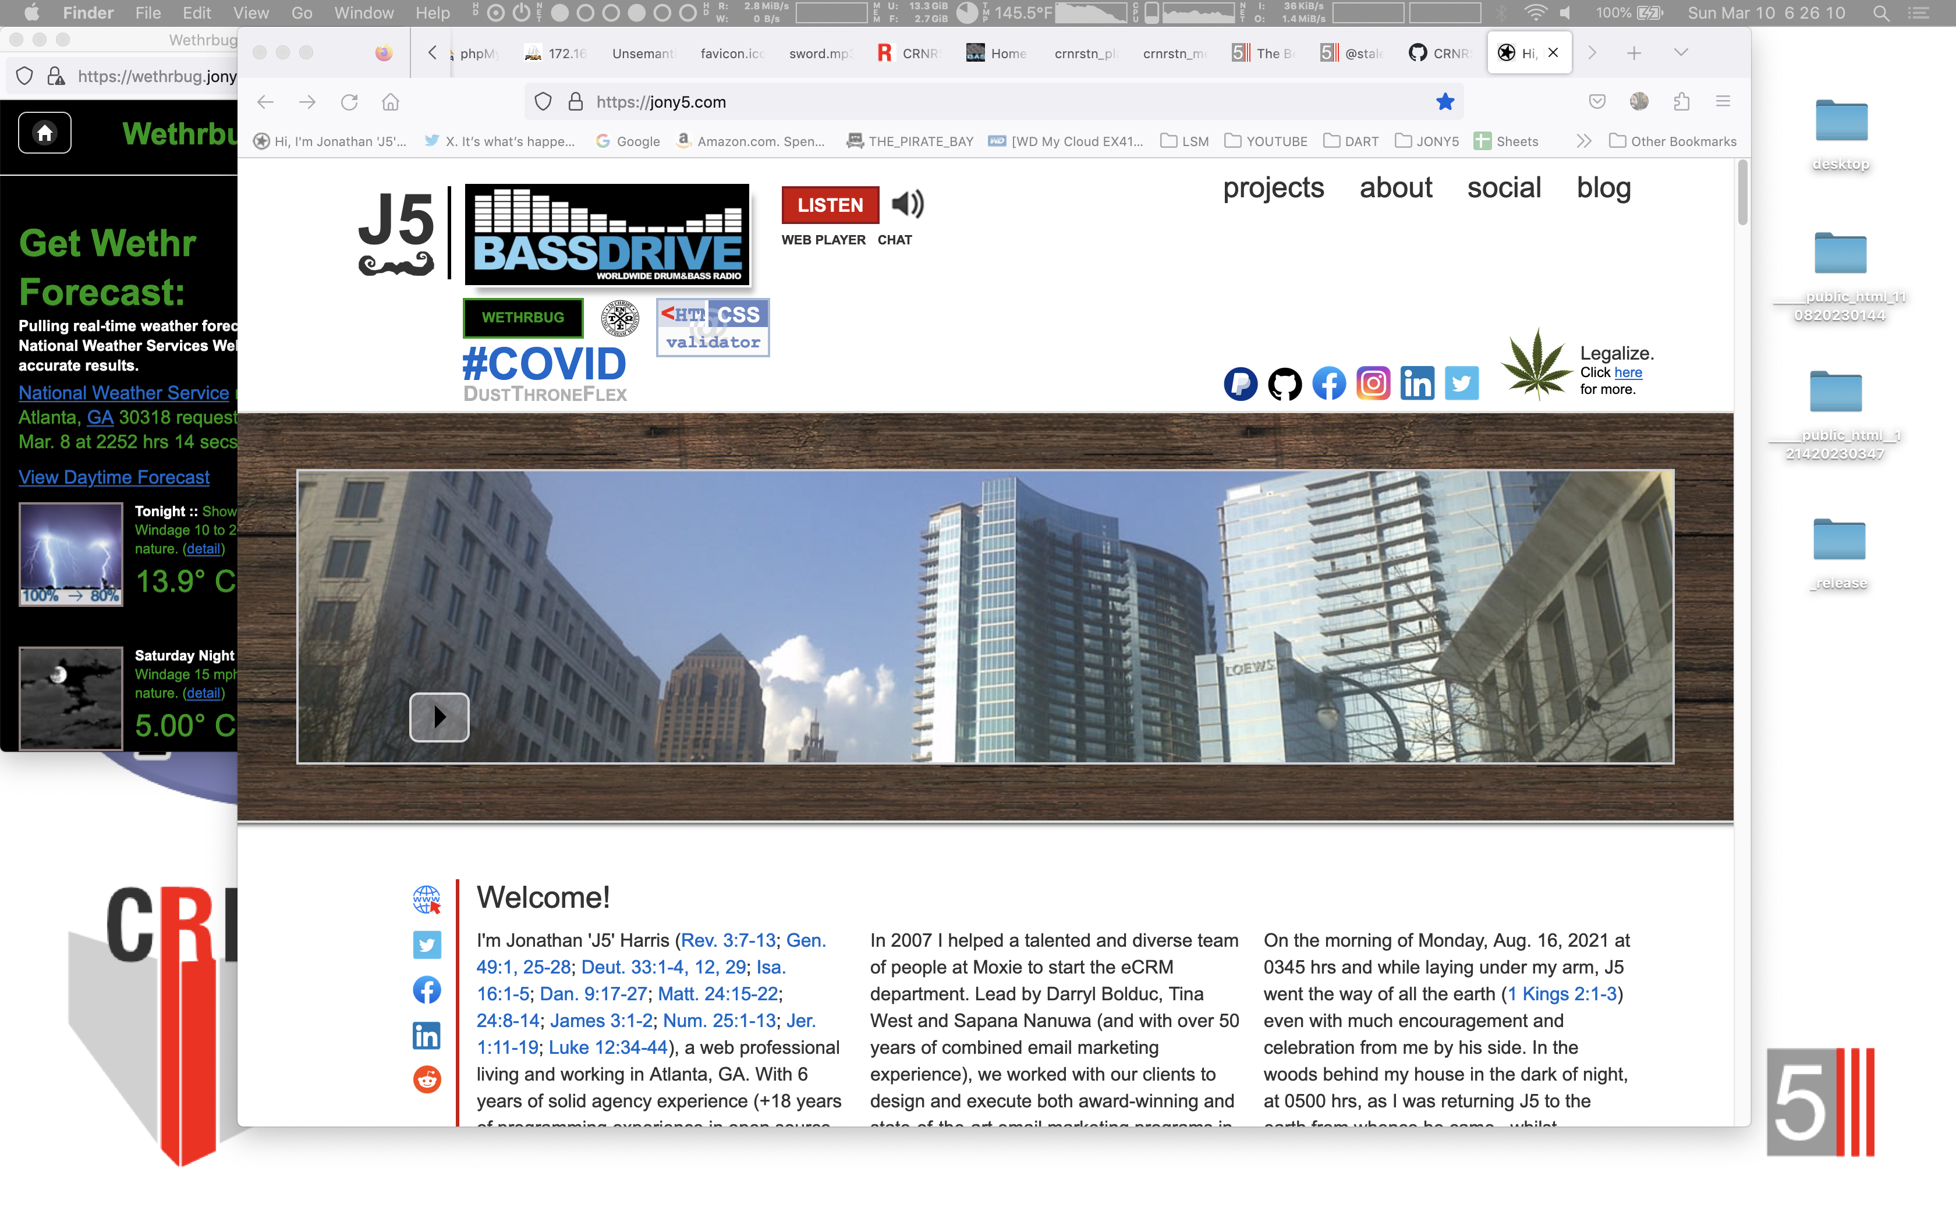The width and height of the screenshot is (1956, 1222).
Task: Click the Instagram icon in the header
Action: click(x=1373, y=383)
